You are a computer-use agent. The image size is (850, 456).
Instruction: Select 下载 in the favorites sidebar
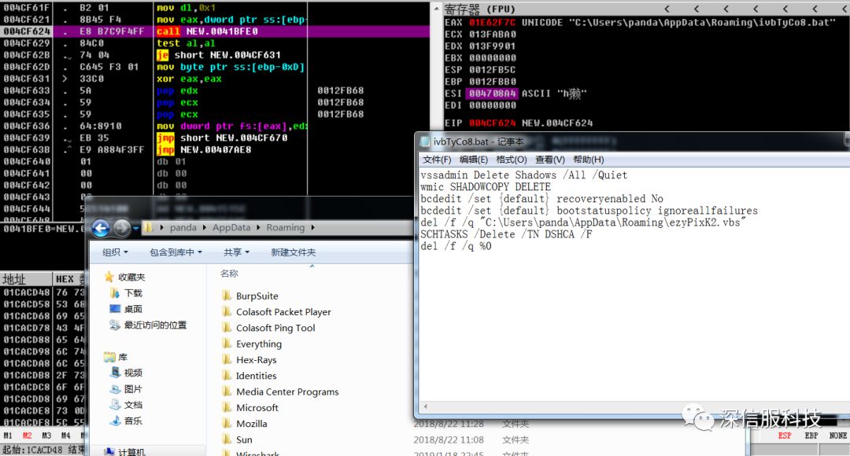(x=133, y=293)
